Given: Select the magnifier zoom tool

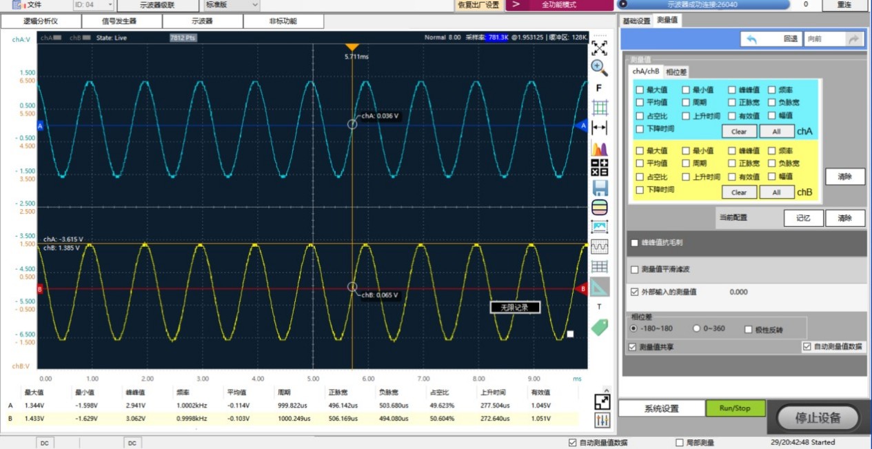Looking at the screenshot, I should [x=600, y=68].
